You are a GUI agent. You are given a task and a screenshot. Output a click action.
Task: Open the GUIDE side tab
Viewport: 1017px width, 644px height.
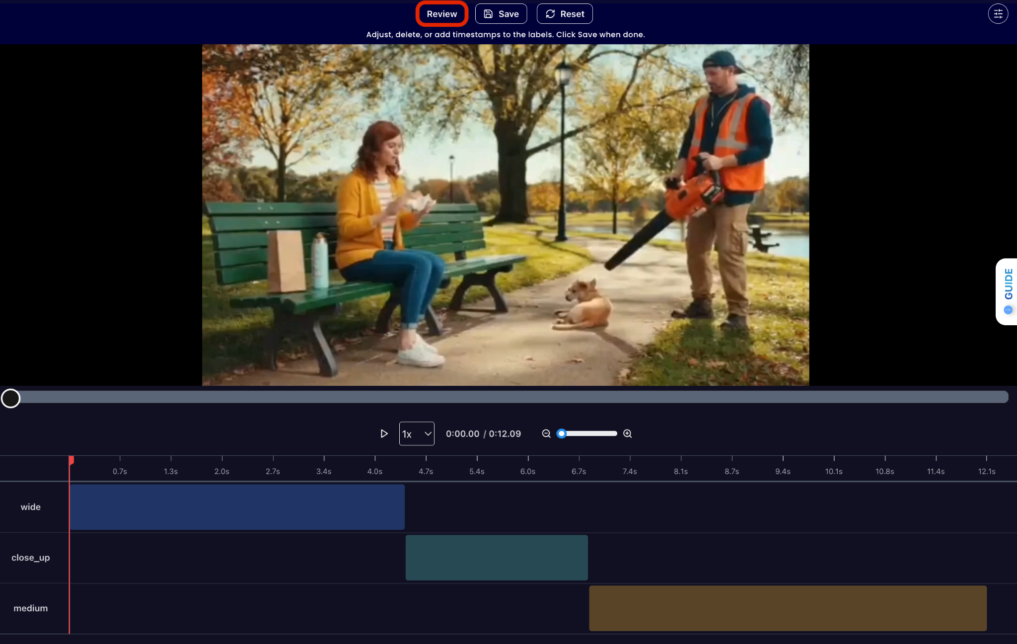(x=1008, y=284)
